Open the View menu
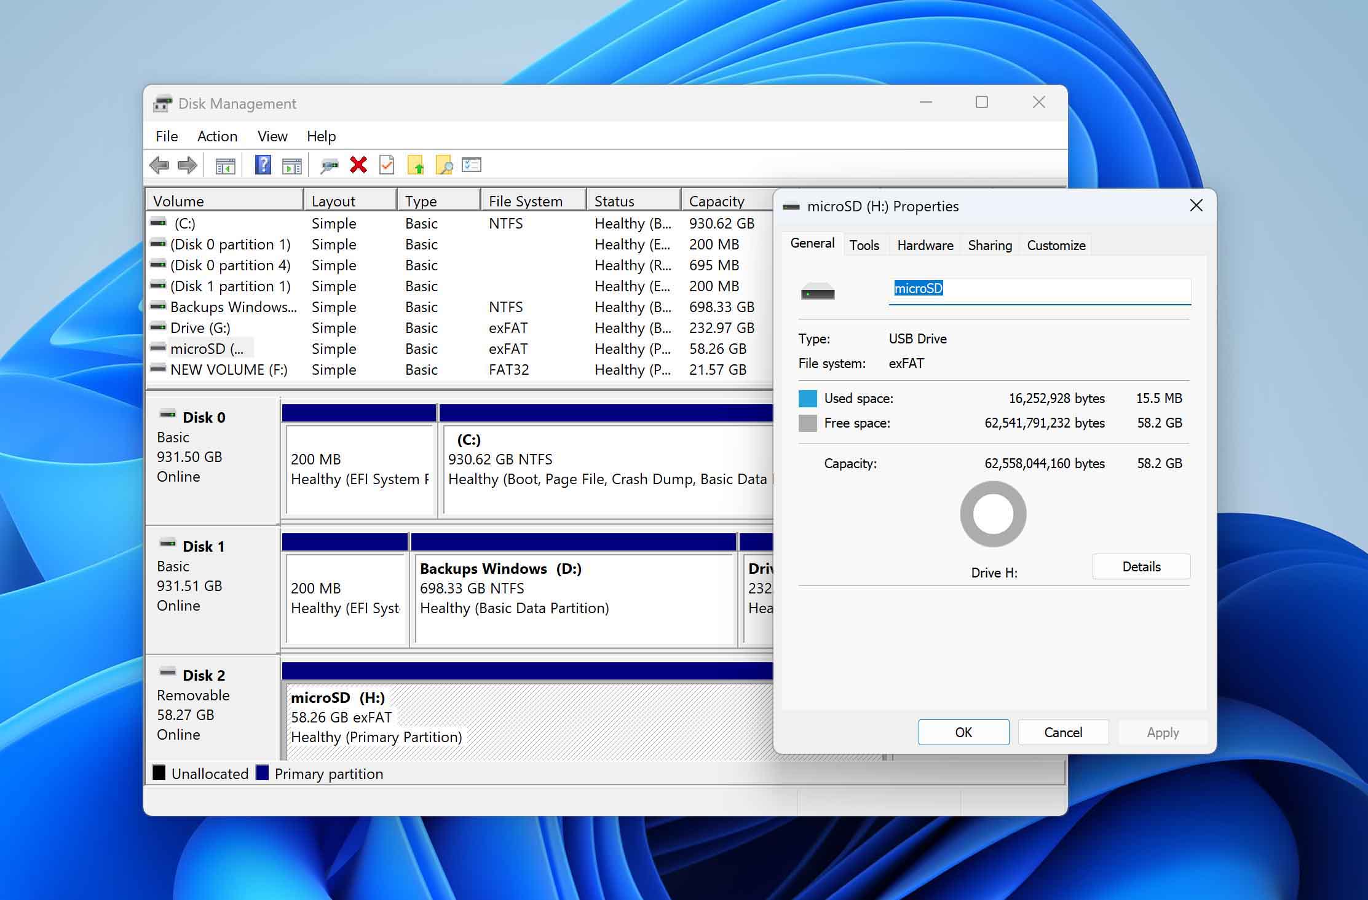Image resolution: width=1368 pixels, height=900 pixels. pos(272,136)
